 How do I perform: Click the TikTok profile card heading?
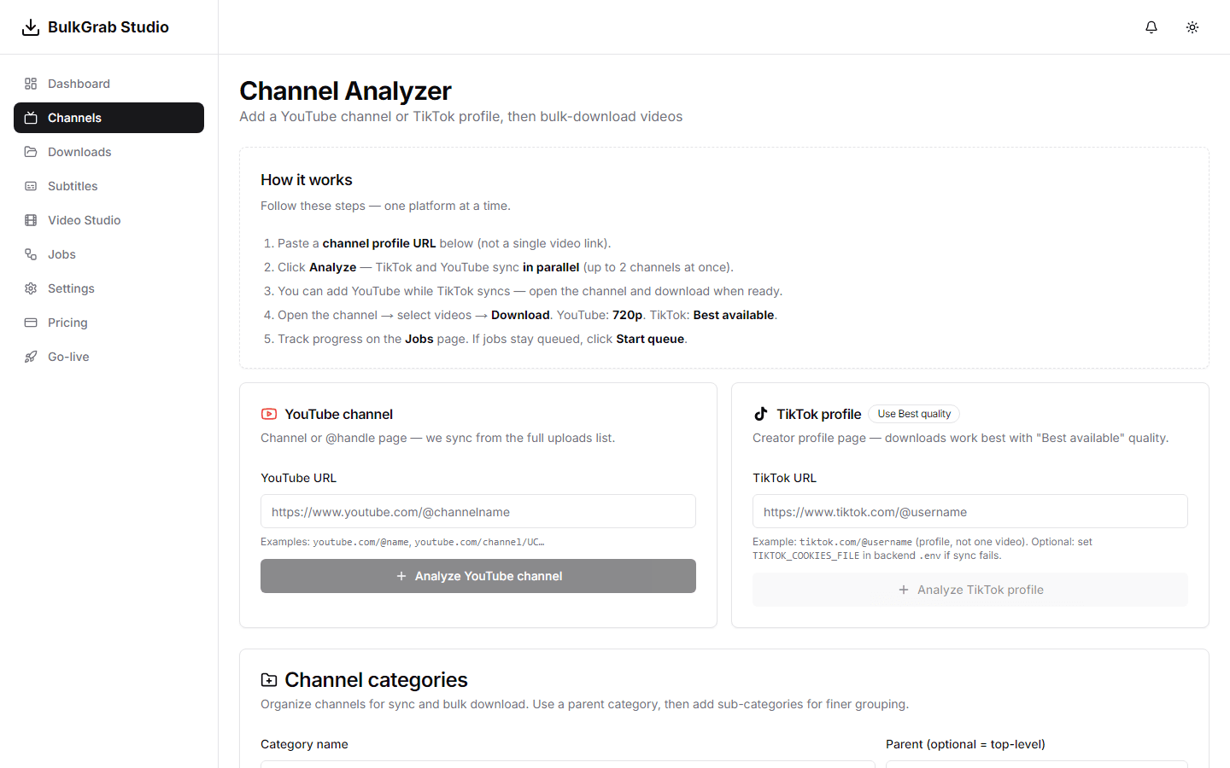coord(818,414)
